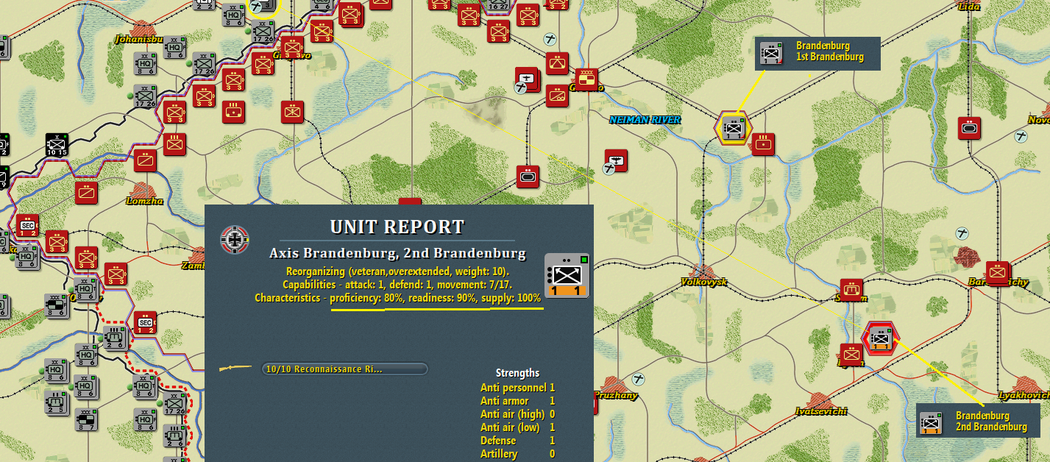Click the Lyakhovichi city label
Screen dimensions: 1050x462
click(x=1024, y=396)
